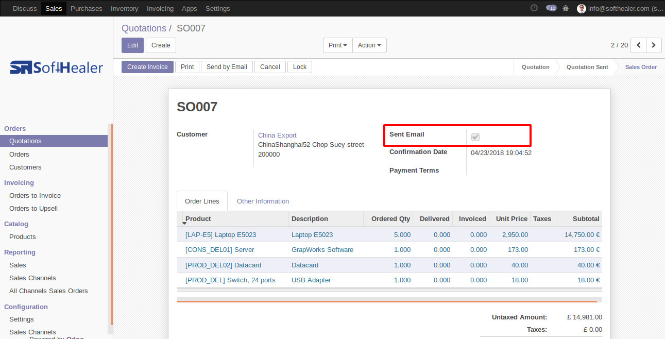The image size is (665, 339).
Task: Toggle the Sent Email checkbox
Action: pos(475,137)
